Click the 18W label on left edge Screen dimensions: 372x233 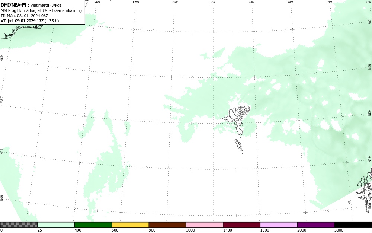(1, 100)
